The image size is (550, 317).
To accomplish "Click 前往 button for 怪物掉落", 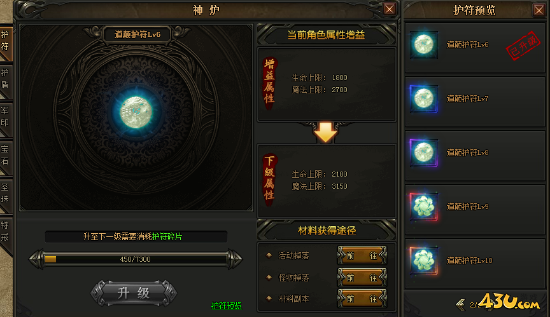I will (x=362, y=278).
